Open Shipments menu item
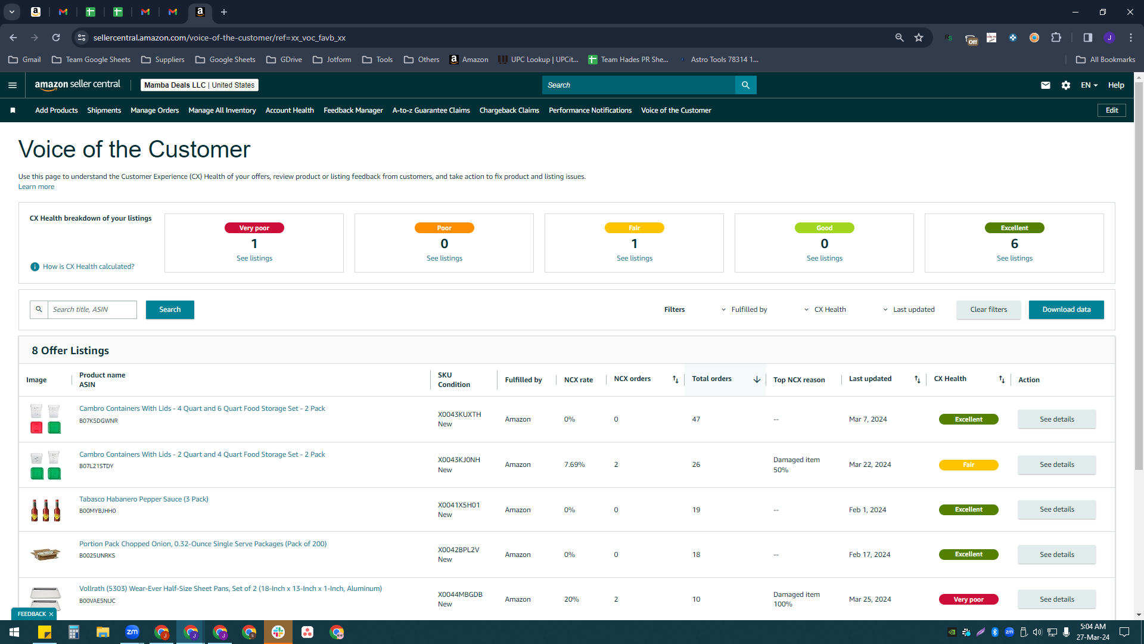The width and height of the screenshot is (1144, 644). (x=104, y=110)
